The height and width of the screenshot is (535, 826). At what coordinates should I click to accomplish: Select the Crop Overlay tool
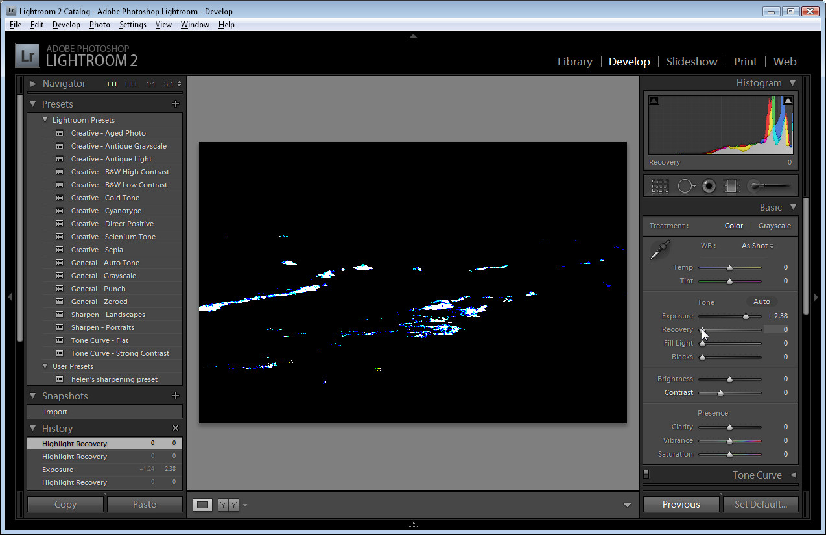point(660,186)
